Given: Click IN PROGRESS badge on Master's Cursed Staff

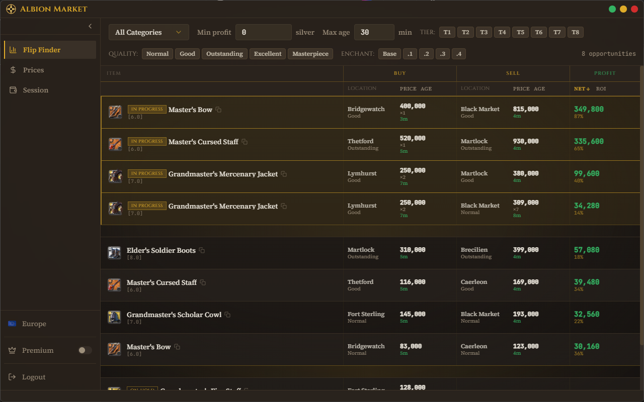Looking at the screenshot, I should 147,141.
